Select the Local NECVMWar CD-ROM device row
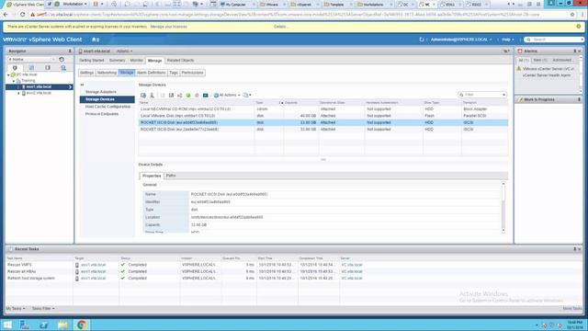This screenshot has width=588, height=331. coord(323,109)
